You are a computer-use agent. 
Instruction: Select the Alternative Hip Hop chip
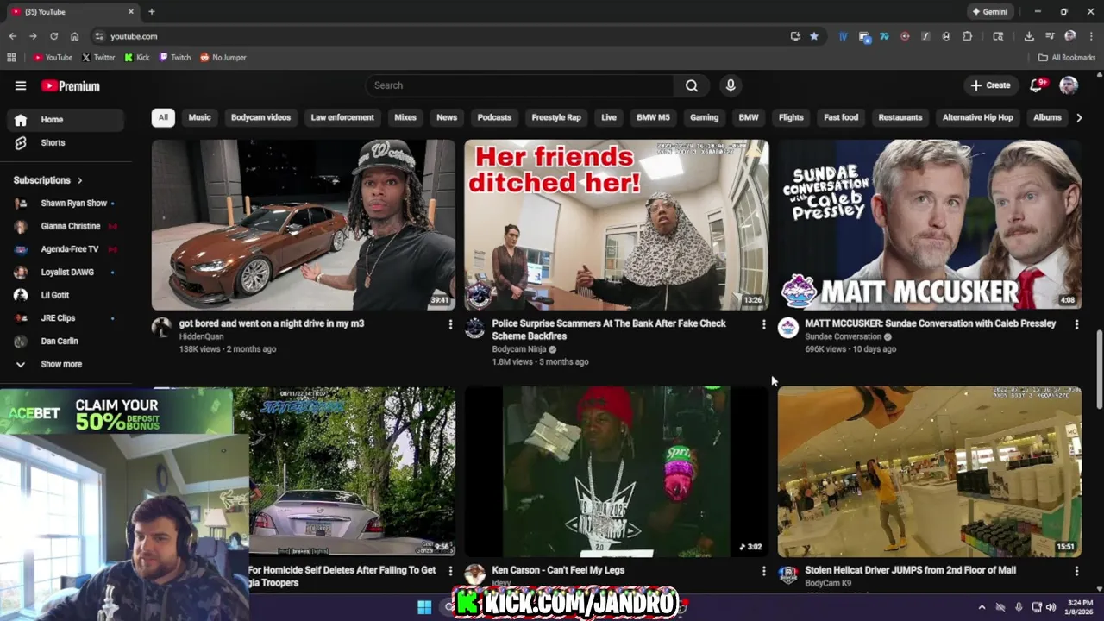click(977, 117)
